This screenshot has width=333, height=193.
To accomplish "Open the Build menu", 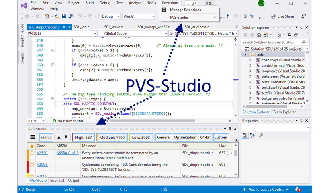I will (89, 3).
